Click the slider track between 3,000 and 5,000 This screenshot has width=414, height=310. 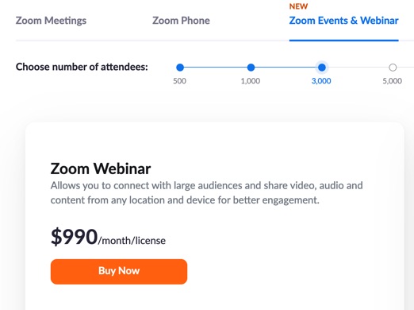tap(358, 68)
